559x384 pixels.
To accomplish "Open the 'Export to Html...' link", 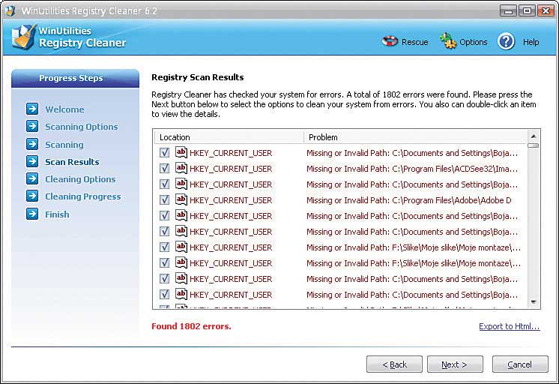I will click(x=509, y=326).
